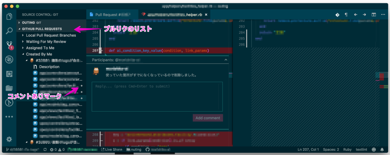
Task: Show additional views with activity bar ellipsis
Action: pos(9,117)
